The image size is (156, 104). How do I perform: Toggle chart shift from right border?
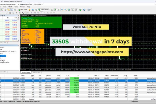[76, 10]
